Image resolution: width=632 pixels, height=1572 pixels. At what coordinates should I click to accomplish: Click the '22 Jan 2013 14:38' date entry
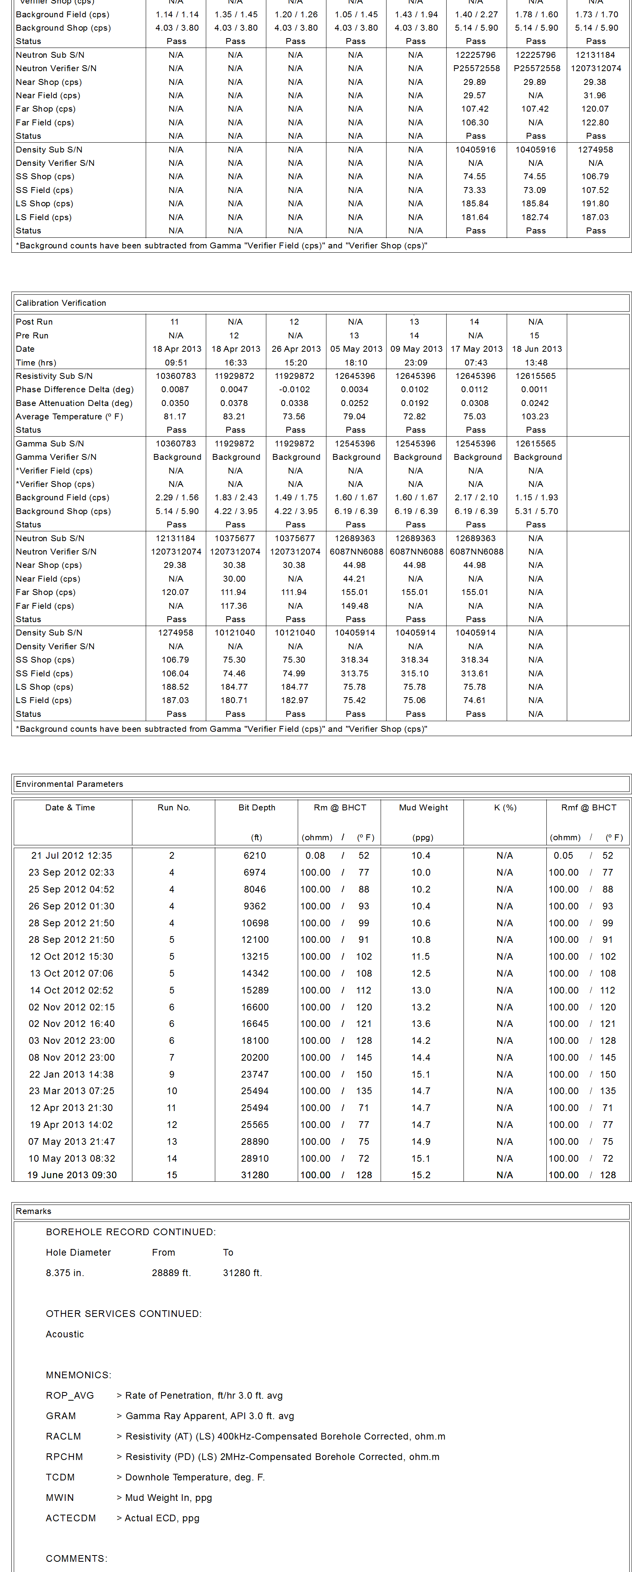click(71, 1074)
